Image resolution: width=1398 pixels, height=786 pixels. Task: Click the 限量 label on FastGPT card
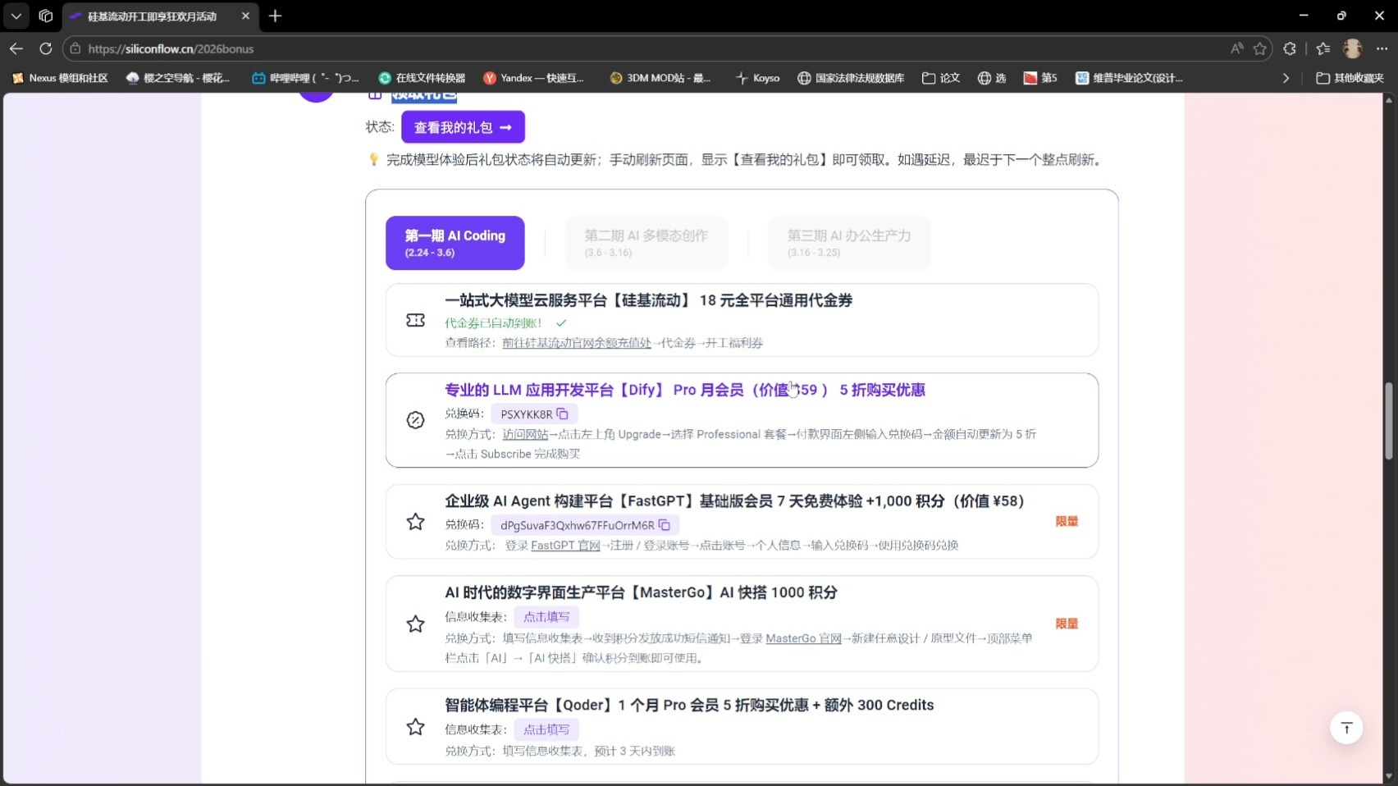coord(1067,522)
